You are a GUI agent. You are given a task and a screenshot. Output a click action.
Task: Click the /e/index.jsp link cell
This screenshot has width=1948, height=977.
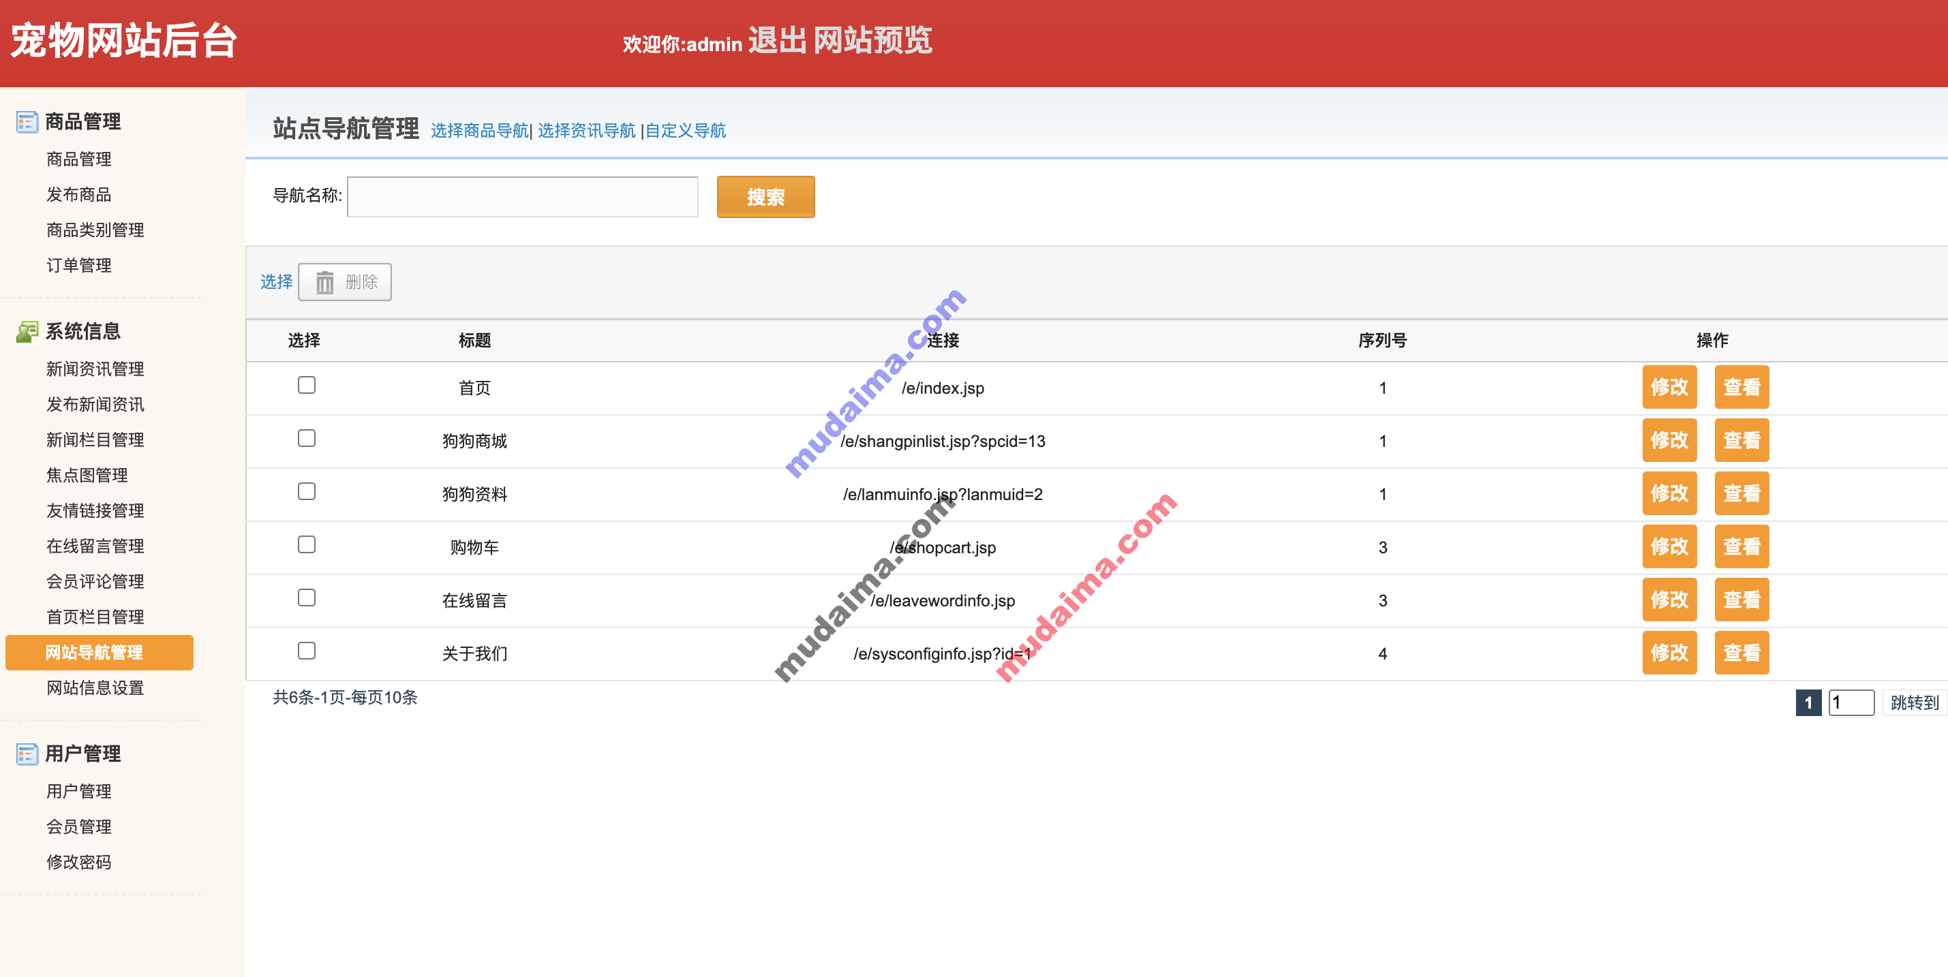coord(942,388)
